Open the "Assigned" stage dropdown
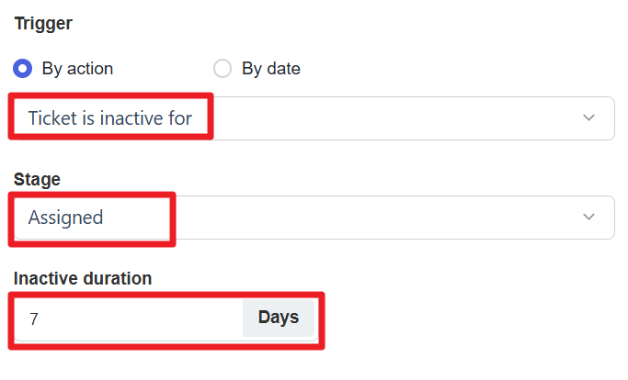628x380 pixels. (x=311, y=218)
